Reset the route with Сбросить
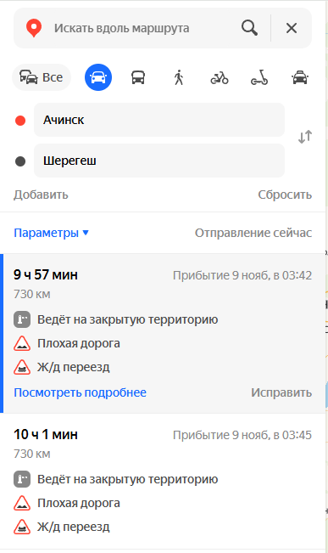The height and width of the screenshot is (553, 328). point(285,195)
